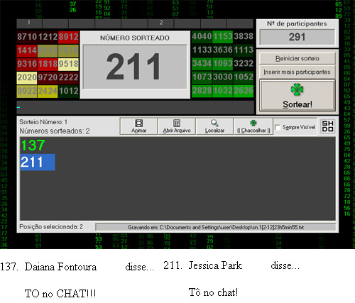The width and height of the screenshot is (355, 303).
Task: Click the participants count field showing 291
Action: click(297, 37)
